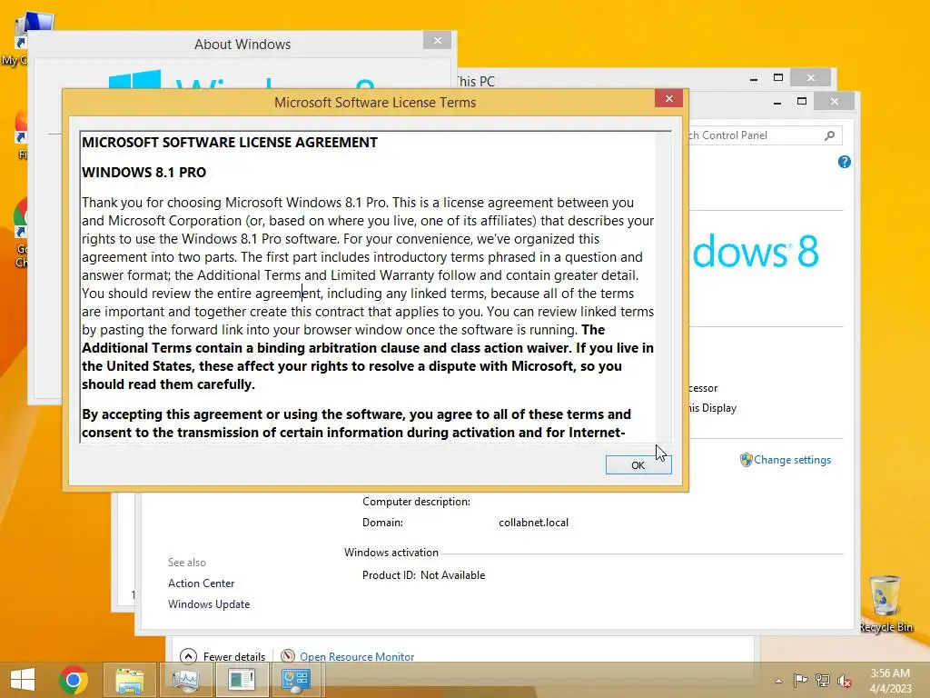Close the This PC window
This screenshot has height=698, width=930.
pyautogui.click(x=811, y=78)
